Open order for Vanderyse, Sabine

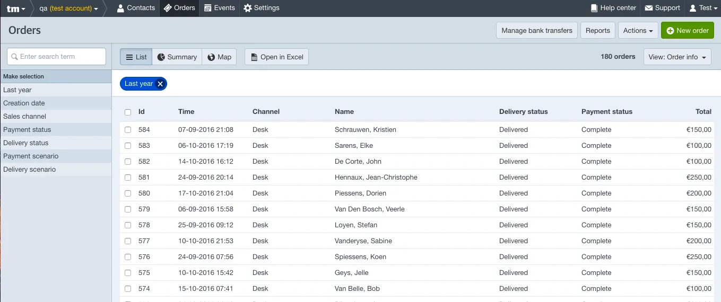pos(363,241)
